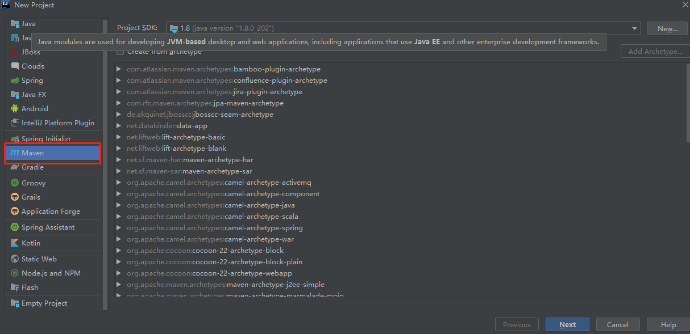Select the Spring Assistant power icon
This screenshot has width=690, height=334.
coord(15,227)
